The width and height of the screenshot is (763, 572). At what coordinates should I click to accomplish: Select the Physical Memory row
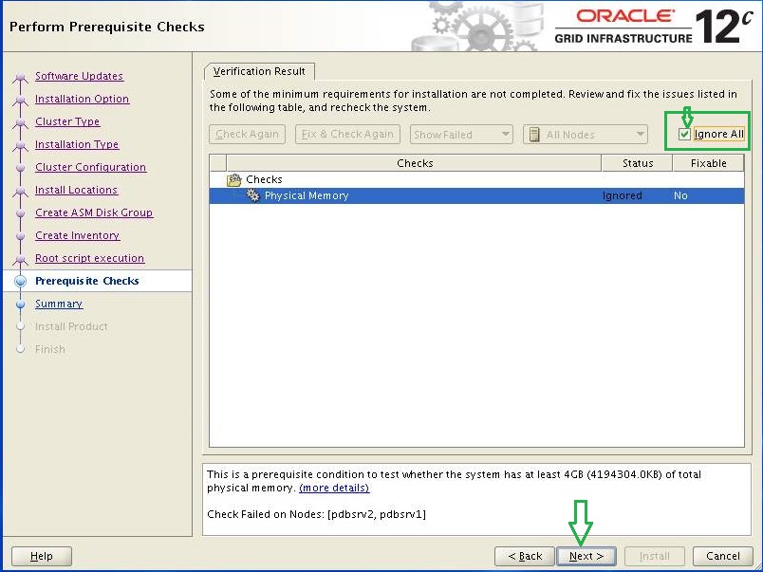click(x=476, y=195)
